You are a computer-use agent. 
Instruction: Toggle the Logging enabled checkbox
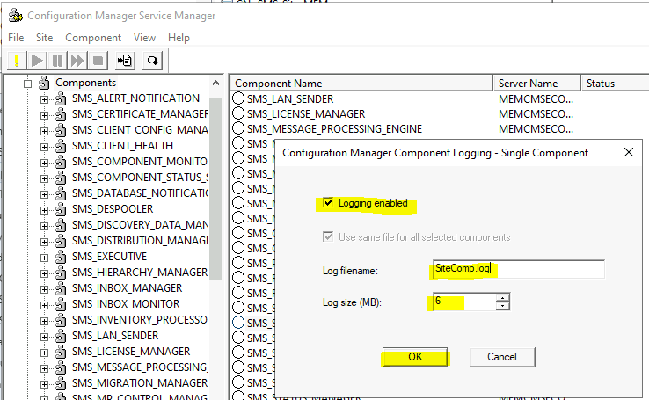click(328, 203)
